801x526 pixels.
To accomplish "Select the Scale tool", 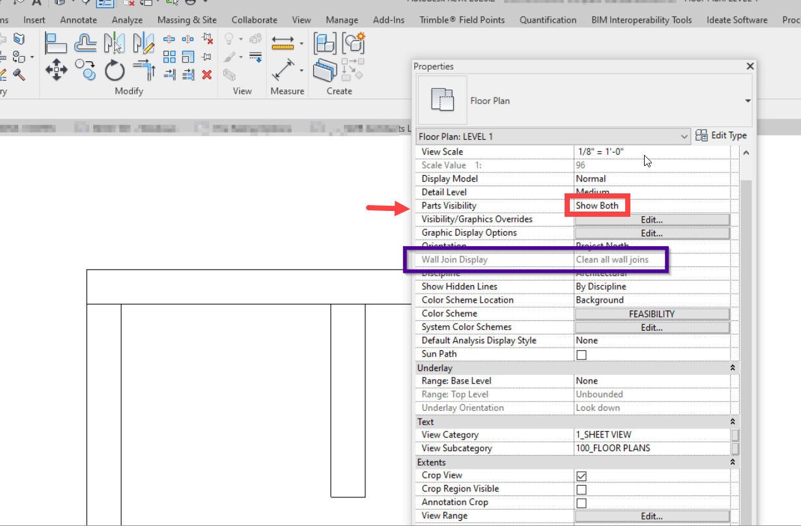I will tap(188, 57).
